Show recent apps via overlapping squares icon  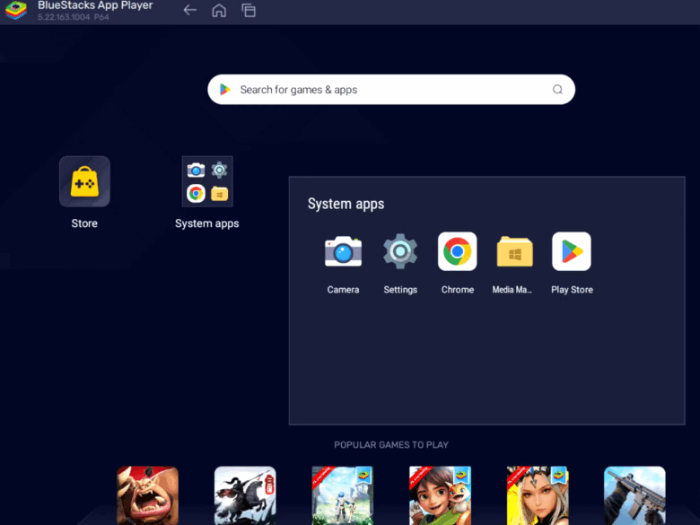[x=249, y=11]
